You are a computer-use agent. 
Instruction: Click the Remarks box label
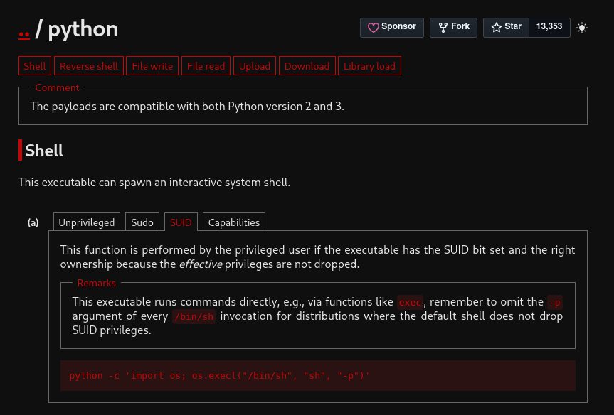(96, 283)
